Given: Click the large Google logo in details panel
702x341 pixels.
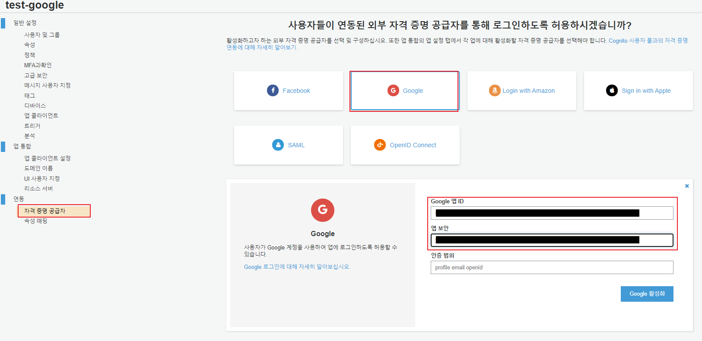Looking at the screenshot, I should [323, 210].
